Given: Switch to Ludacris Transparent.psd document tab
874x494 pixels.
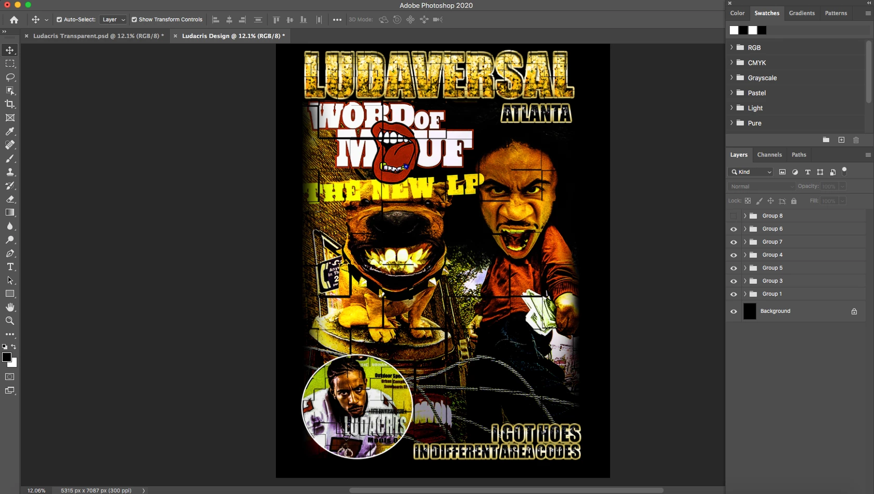Looking at the screenshot, I should (98, 36).
